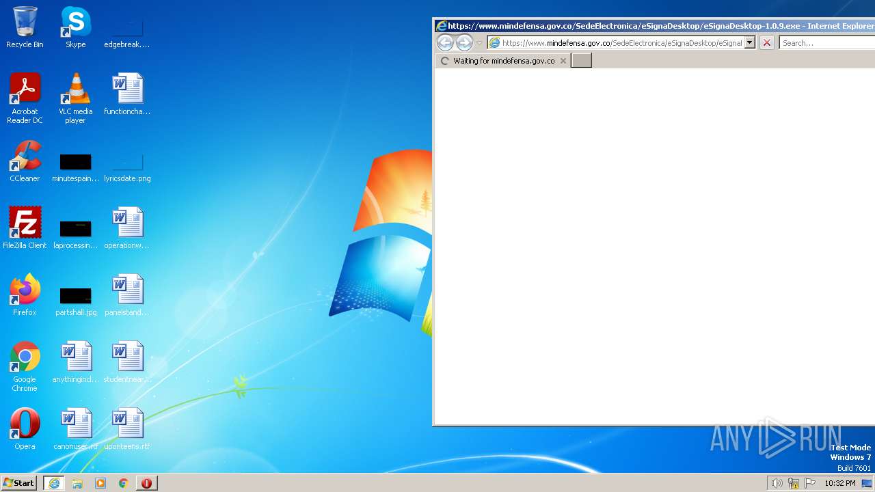
Task: Open the Recycle Bin icon
Action: tap(25, 27)
